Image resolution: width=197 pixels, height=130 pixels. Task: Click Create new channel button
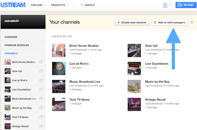pyautogui.click(x=132, y=22)
